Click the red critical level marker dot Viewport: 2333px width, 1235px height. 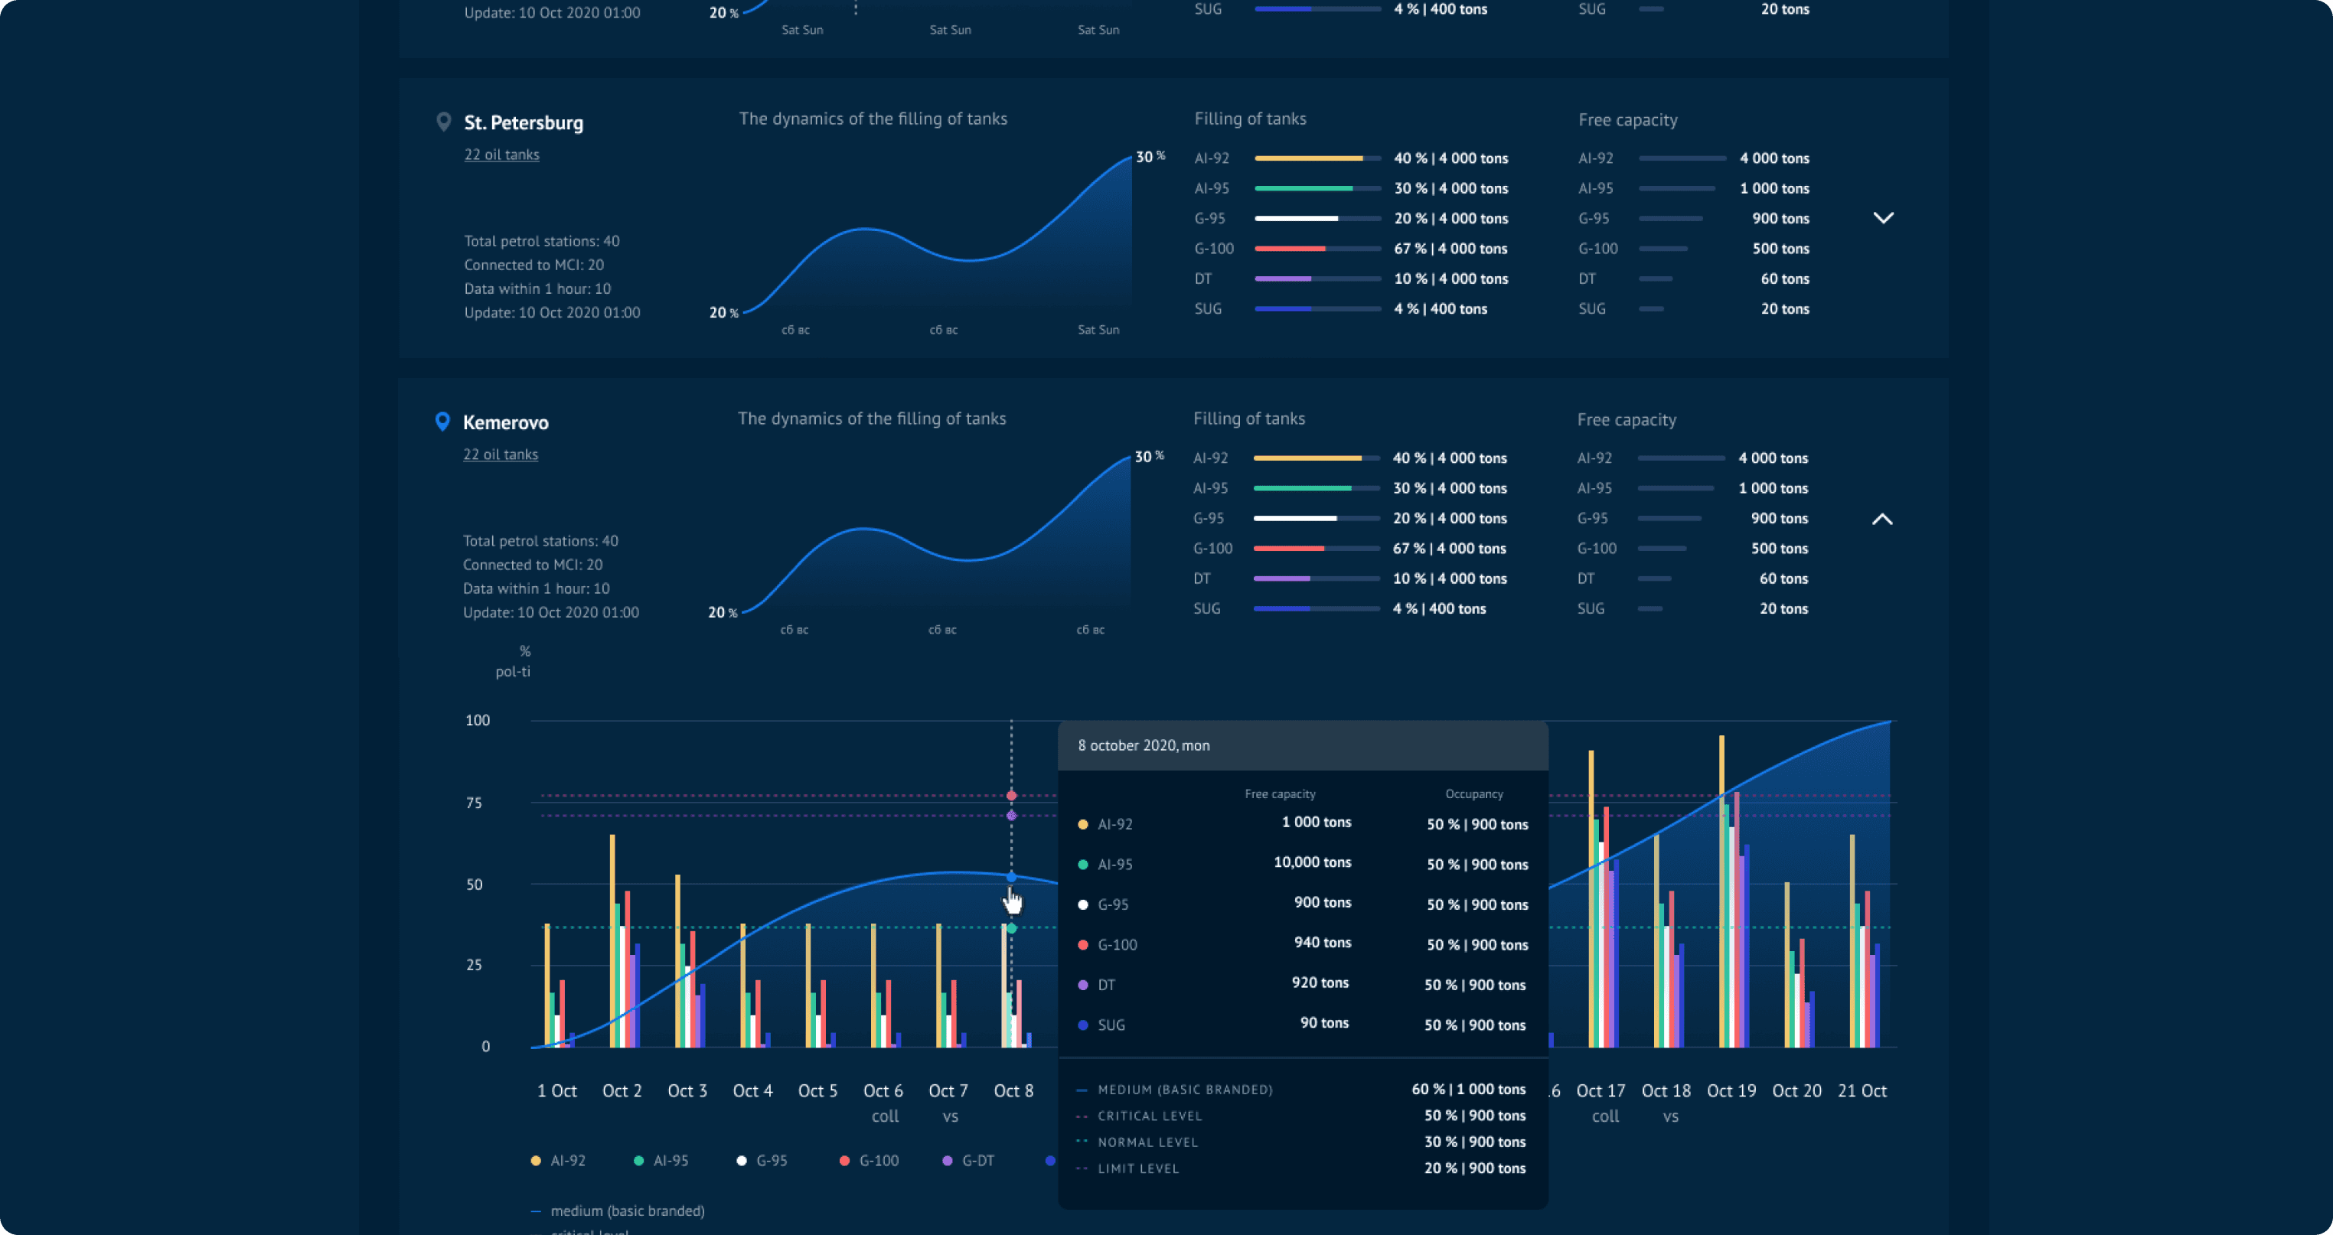(1012, 795)
